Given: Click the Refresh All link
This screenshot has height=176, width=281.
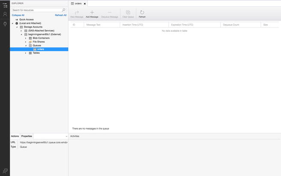Looking at the screenshot, I should 60,15.
